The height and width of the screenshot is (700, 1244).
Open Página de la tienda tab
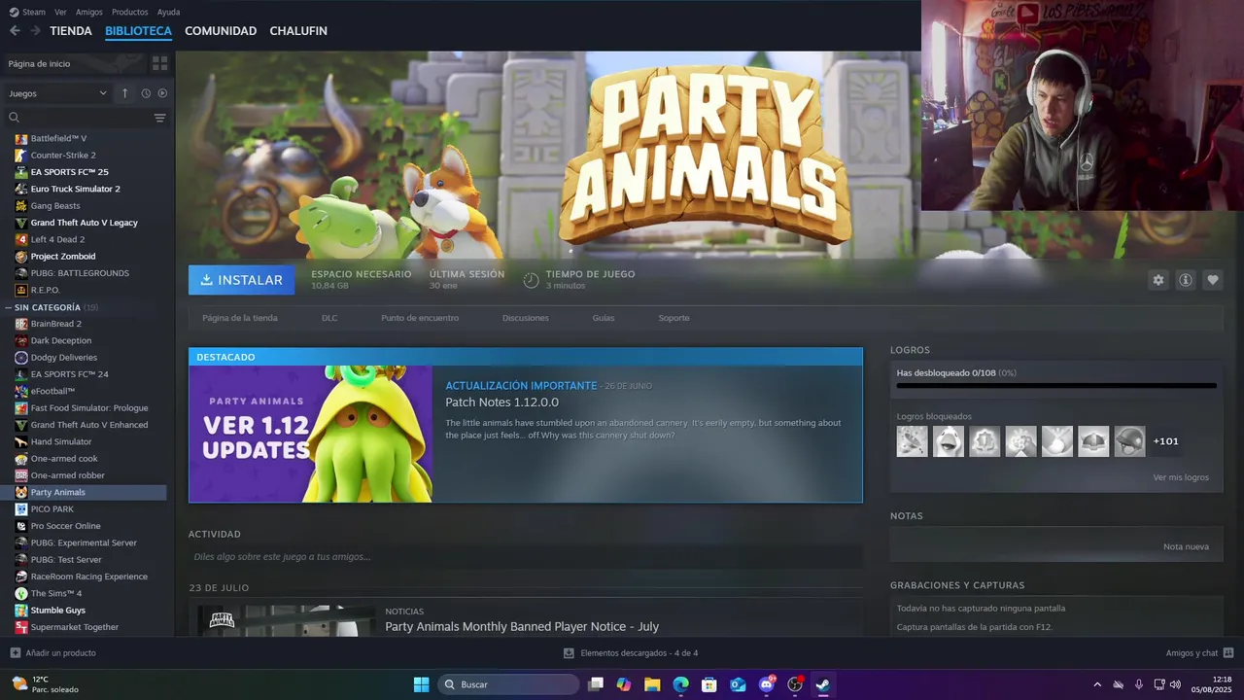[240, 318]
